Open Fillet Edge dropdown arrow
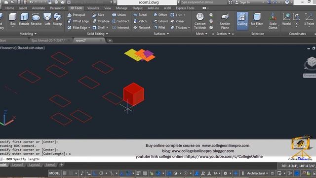This screenshot has width=316, height=178. pos(89,28)
